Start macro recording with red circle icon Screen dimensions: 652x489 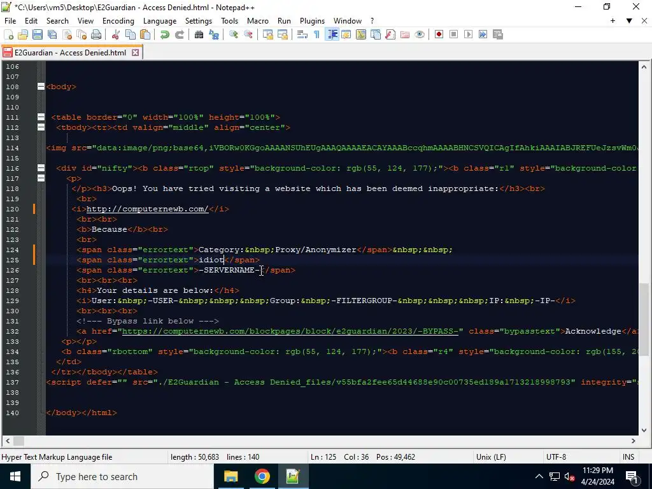pos(439,34)
